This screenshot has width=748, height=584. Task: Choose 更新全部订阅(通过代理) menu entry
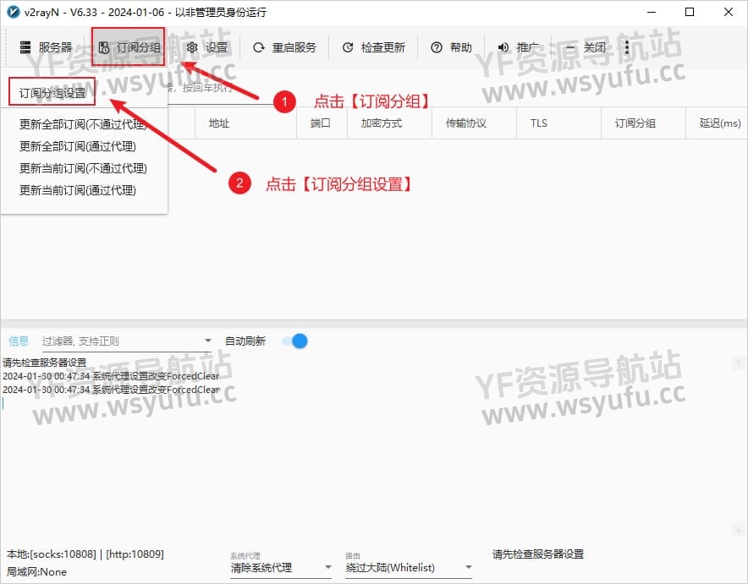(78, 146)
